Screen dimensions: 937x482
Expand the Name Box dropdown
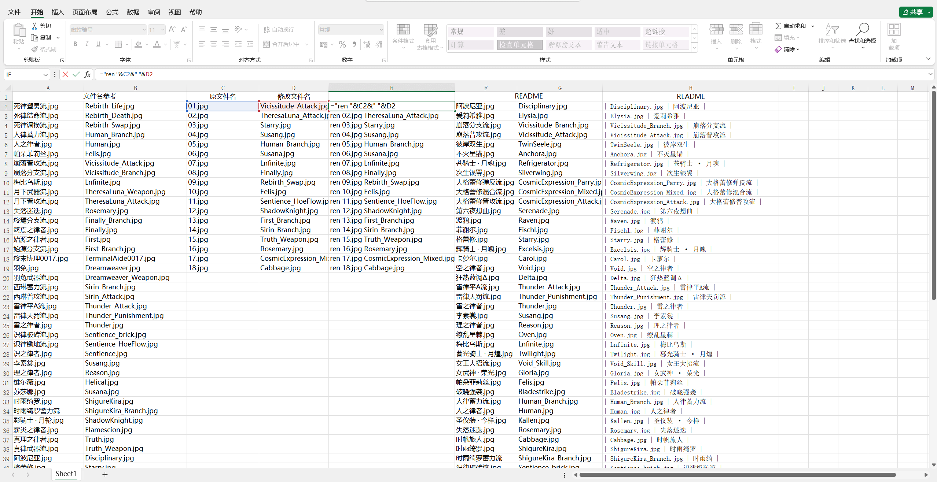[45, 75]
